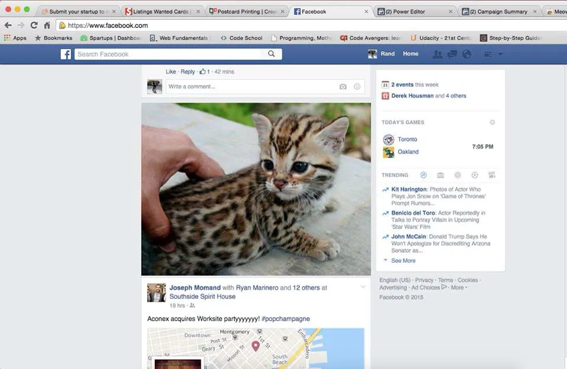Viewport: 567px width, 369px height.
Task: Switch to Listings Wanted Cards tab
Action: 162,12
